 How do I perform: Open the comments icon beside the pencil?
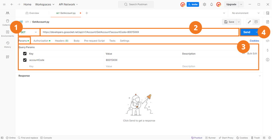pyautogui.click(x=256, y=22)
